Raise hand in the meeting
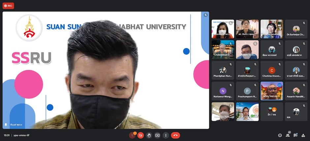 149,135
